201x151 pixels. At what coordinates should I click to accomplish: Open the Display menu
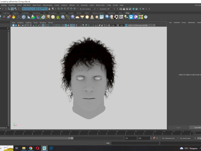[x=4, y=5]
